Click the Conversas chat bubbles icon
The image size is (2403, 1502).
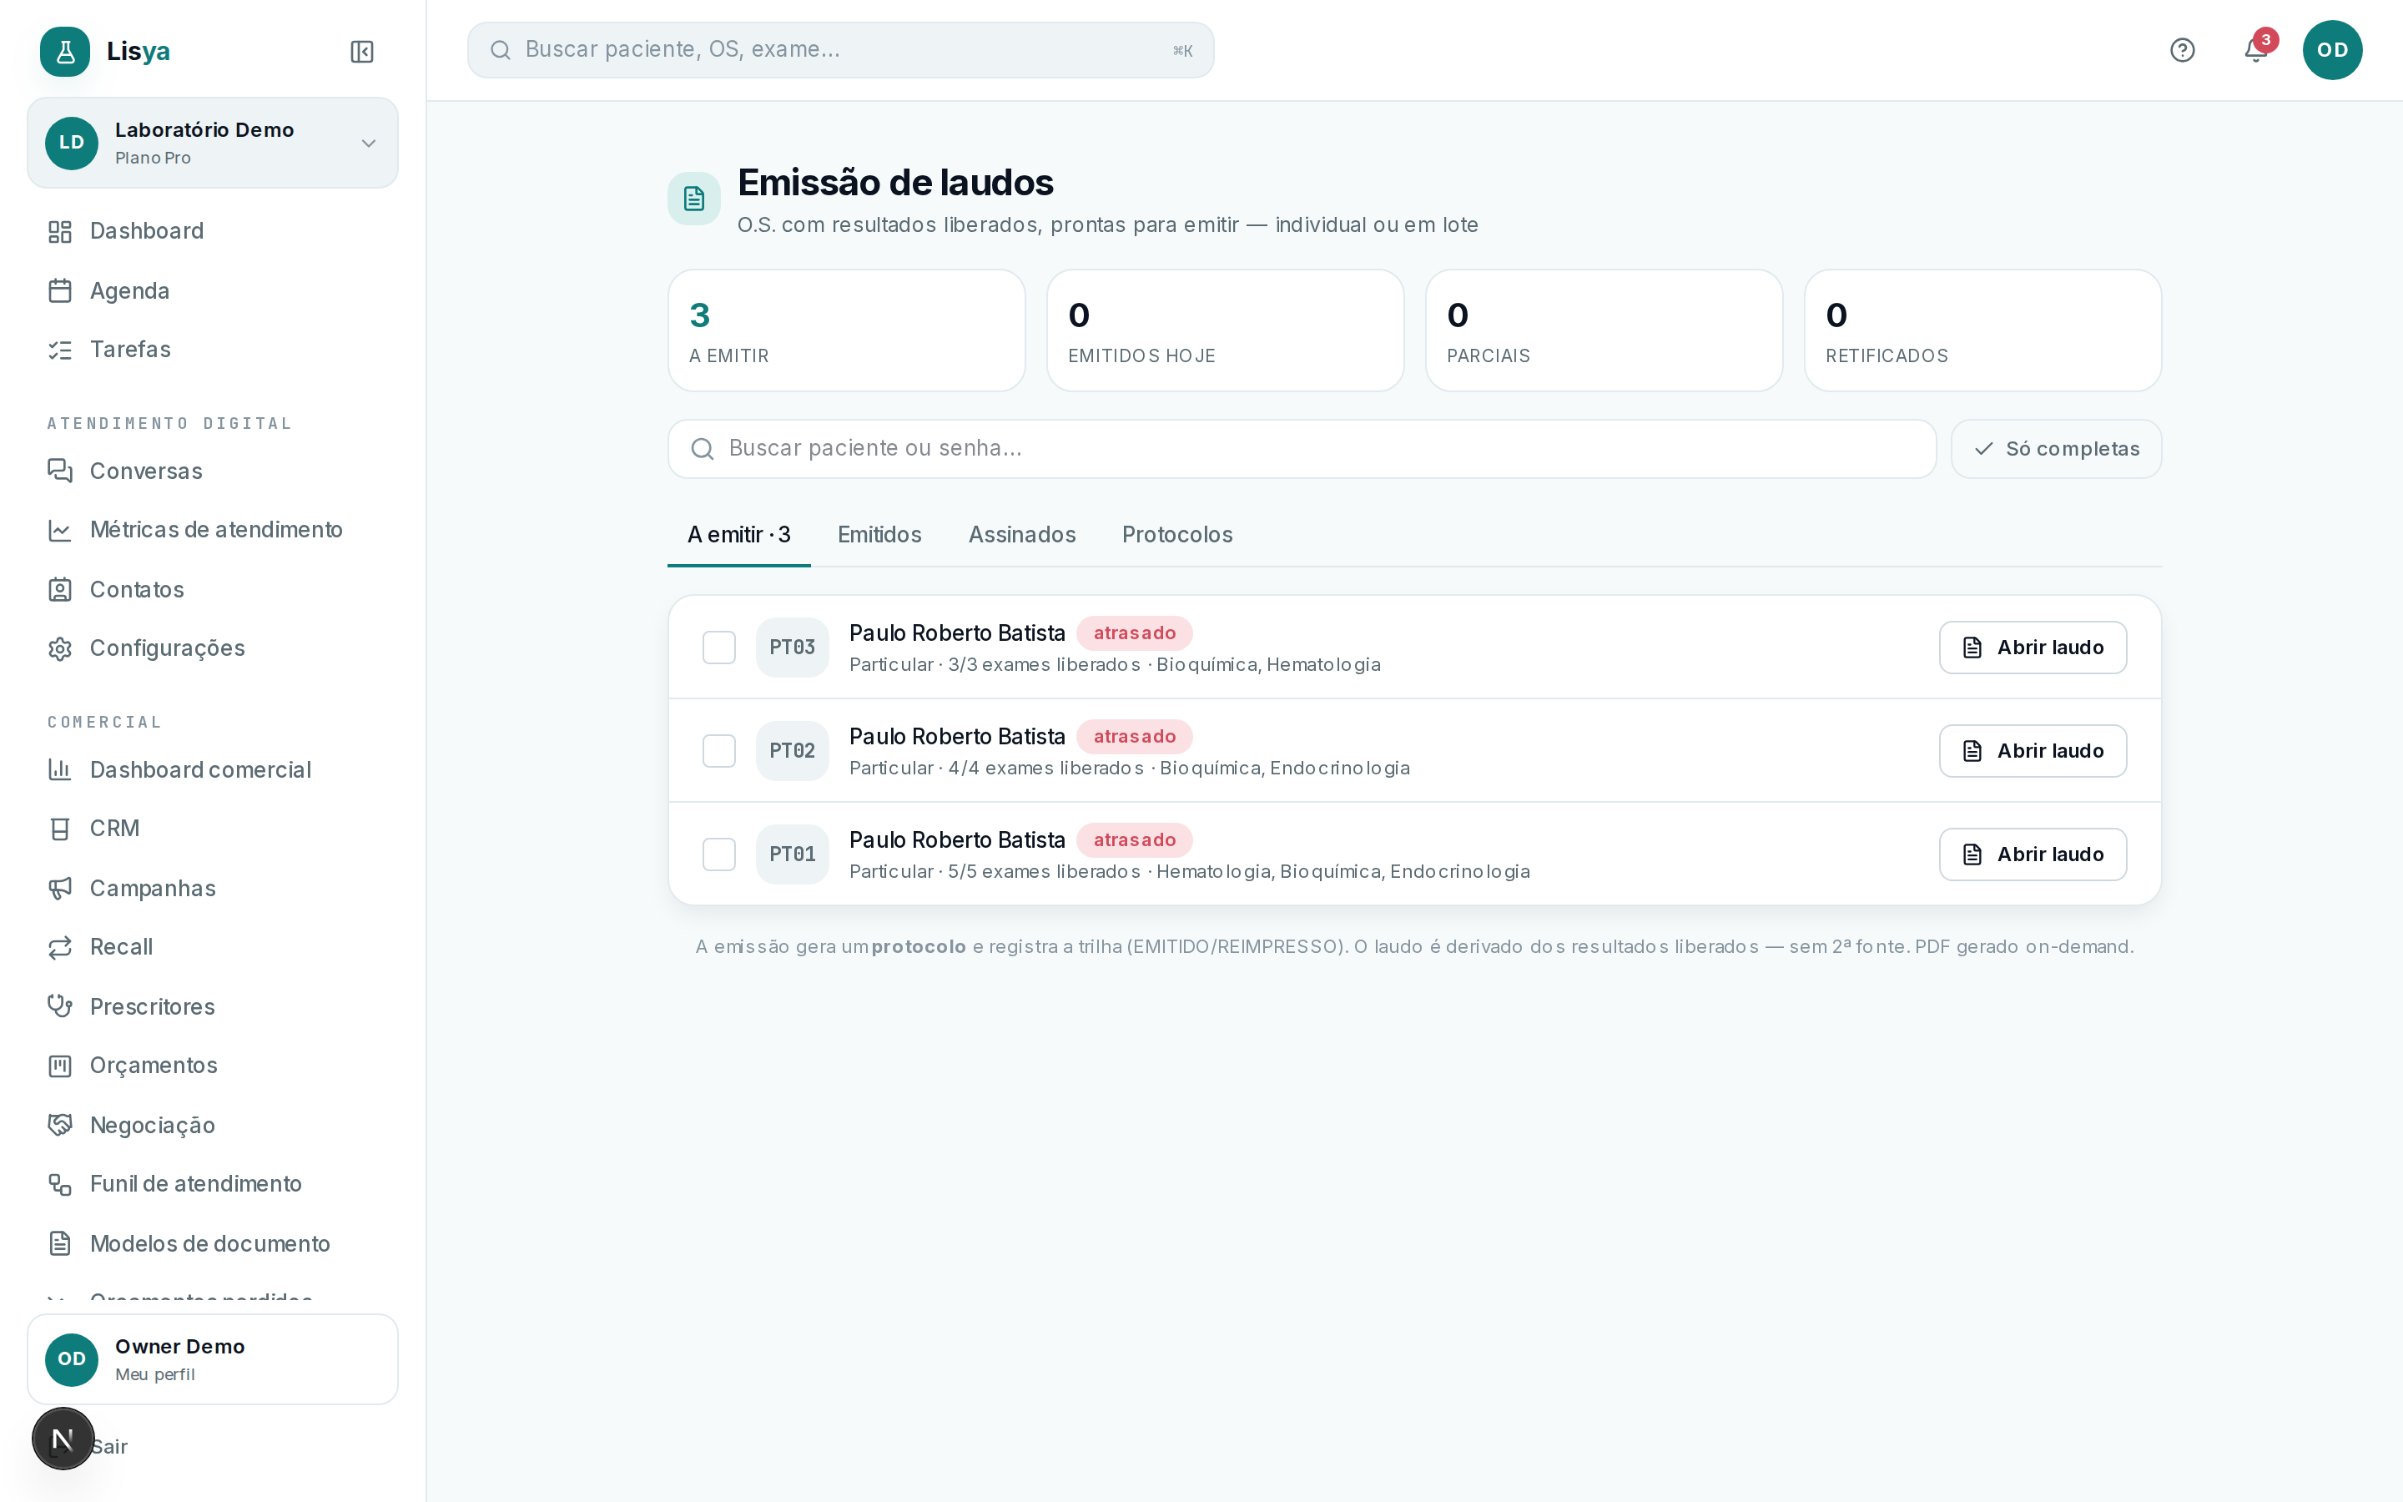pyautogui.click(x=59, y=471)
